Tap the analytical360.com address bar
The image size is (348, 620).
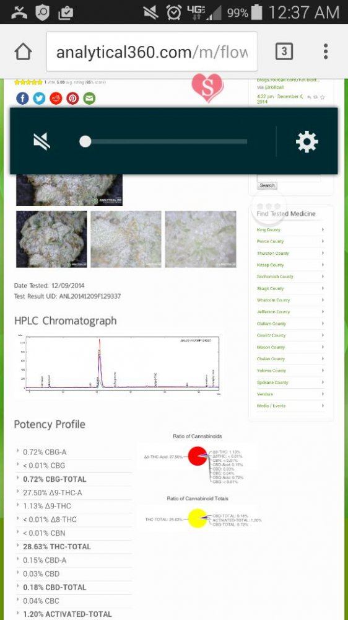click(152, 52)
